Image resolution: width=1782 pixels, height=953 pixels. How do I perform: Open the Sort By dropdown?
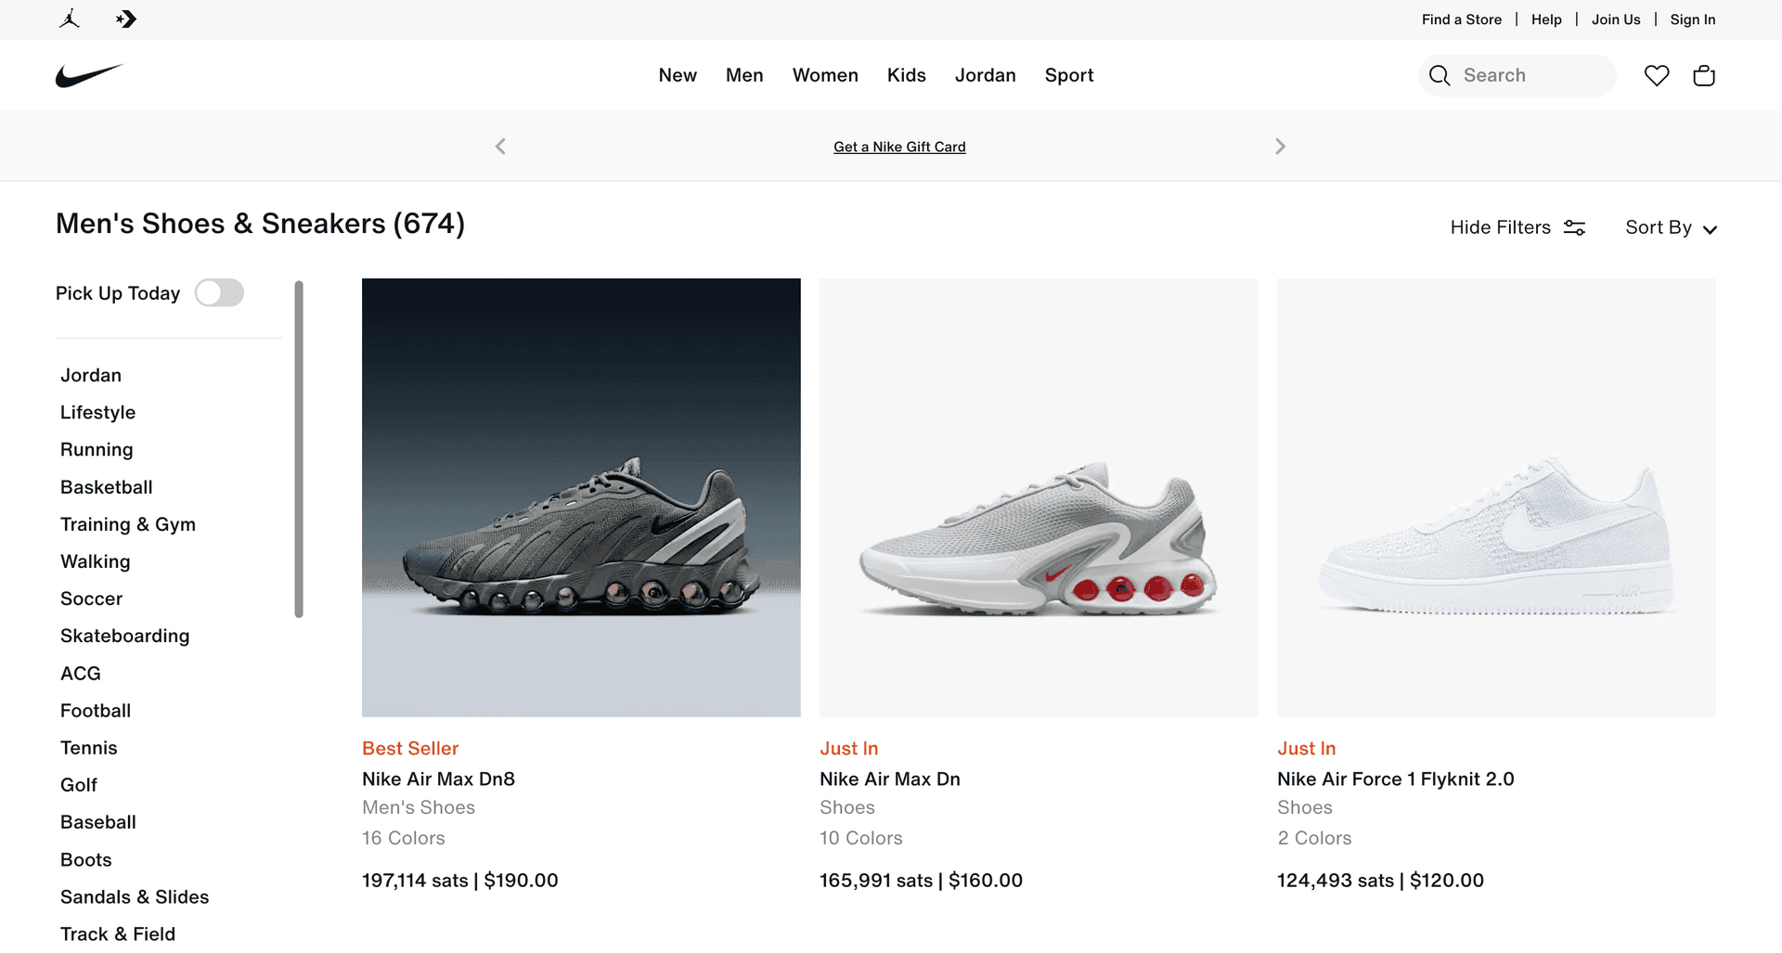coord(1671,226)
